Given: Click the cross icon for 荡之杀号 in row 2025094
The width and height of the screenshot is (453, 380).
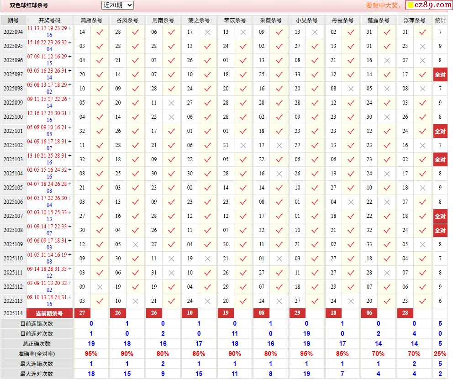Looking at the screenshot, I should coord(207,32).
